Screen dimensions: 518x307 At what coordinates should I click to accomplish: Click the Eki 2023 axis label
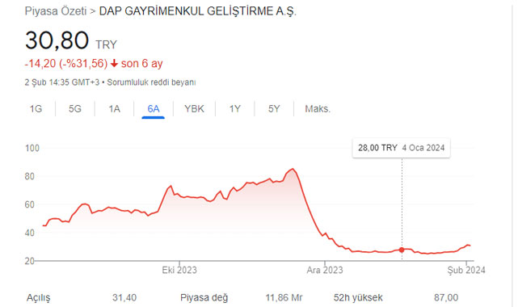click(179, 270)
